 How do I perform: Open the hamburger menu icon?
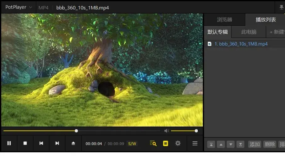[195, 143]
